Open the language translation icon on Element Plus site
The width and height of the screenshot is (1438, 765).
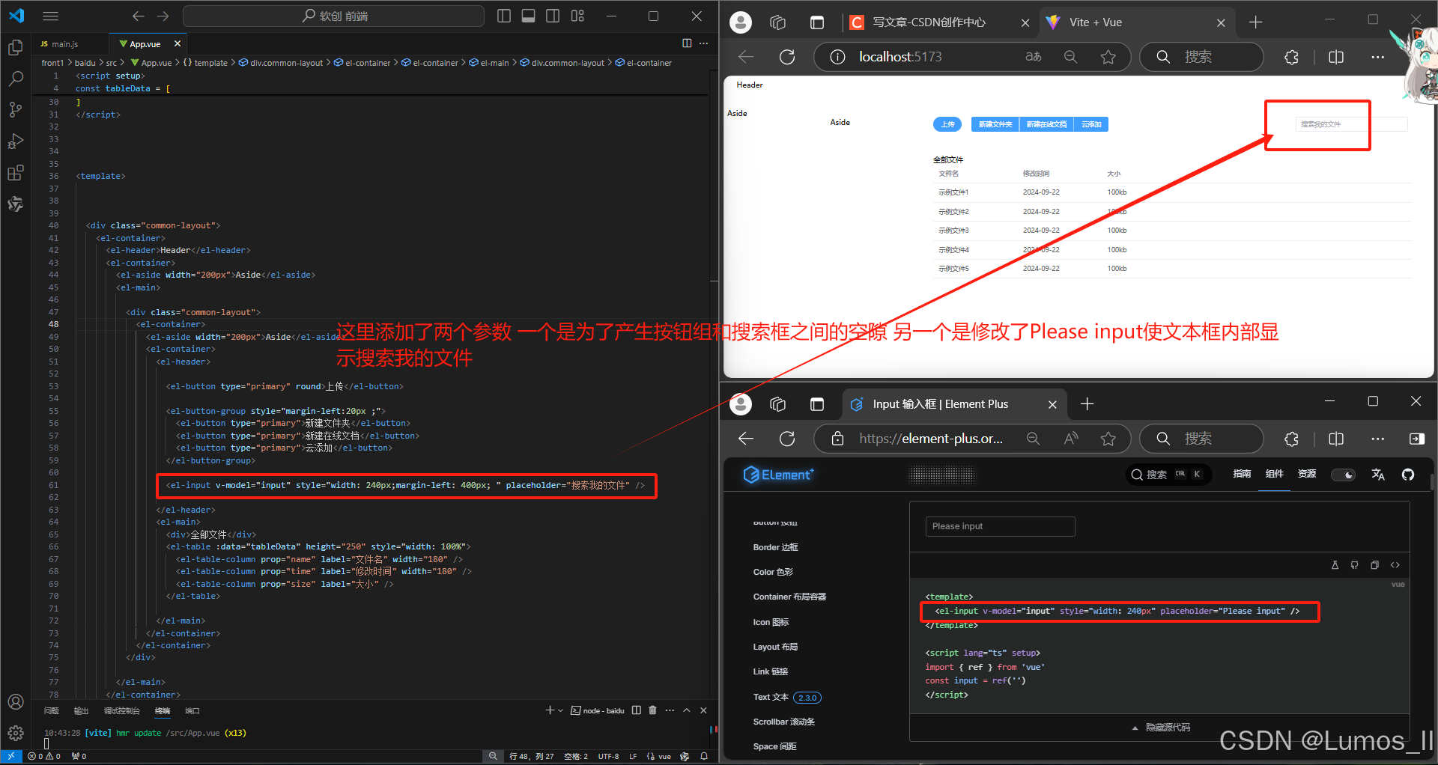1378,475
